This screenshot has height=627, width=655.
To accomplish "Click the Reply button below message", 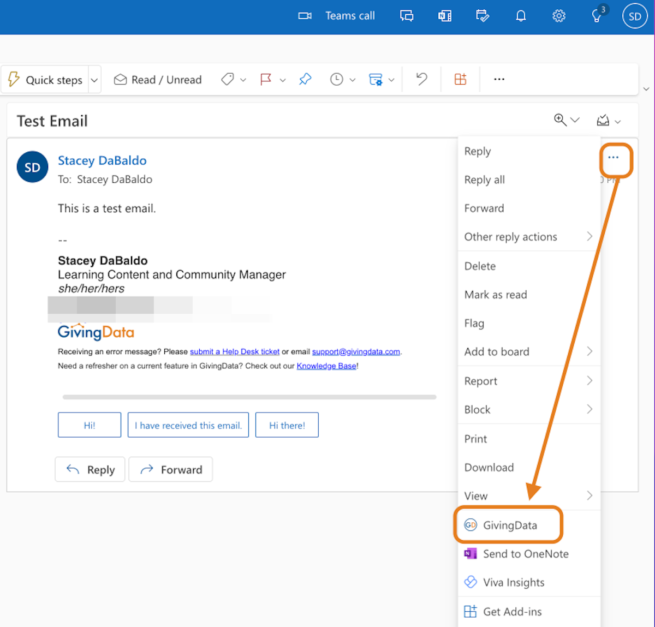I will coord(90,469).
